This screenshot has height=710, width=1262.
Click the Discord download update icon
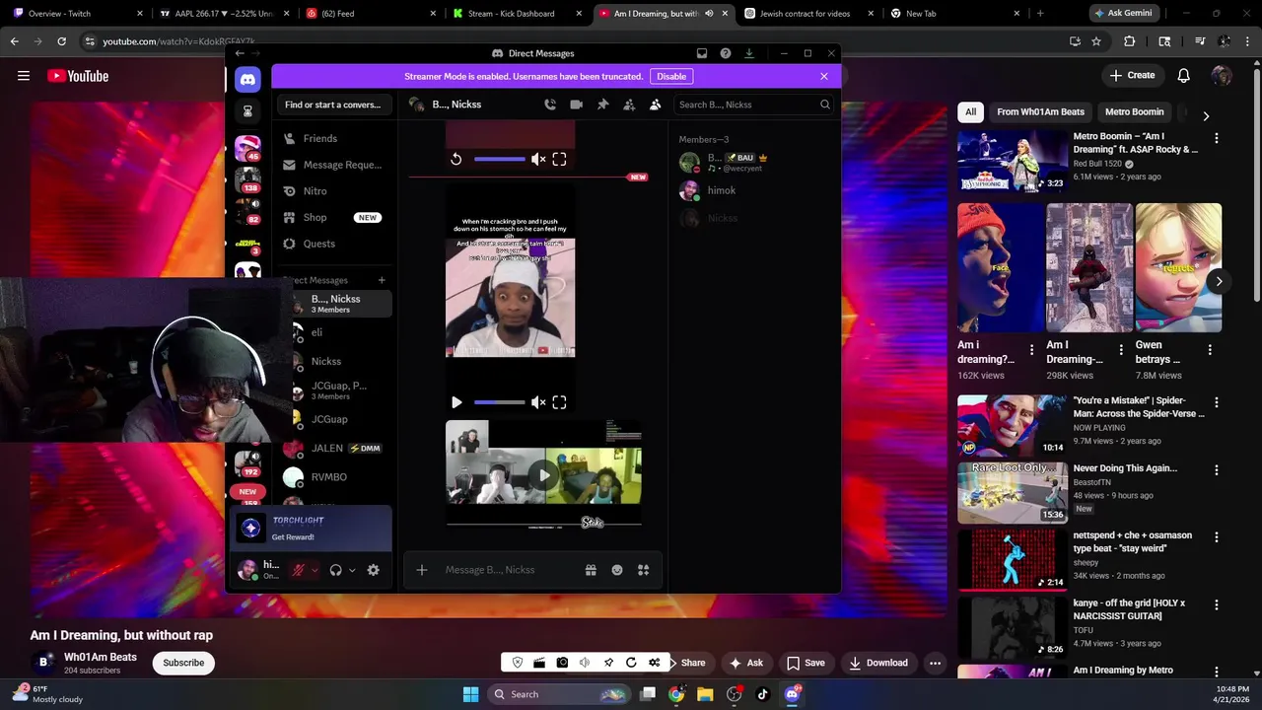[749, 53]
